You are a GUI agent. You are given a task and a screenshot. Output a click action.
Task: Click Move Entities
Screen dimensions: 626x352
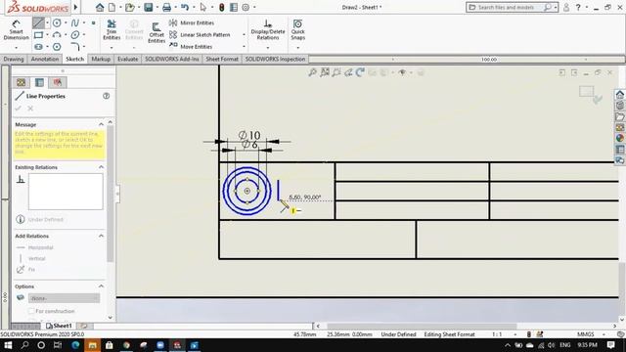pyautogui.click(x=192, y=47)
